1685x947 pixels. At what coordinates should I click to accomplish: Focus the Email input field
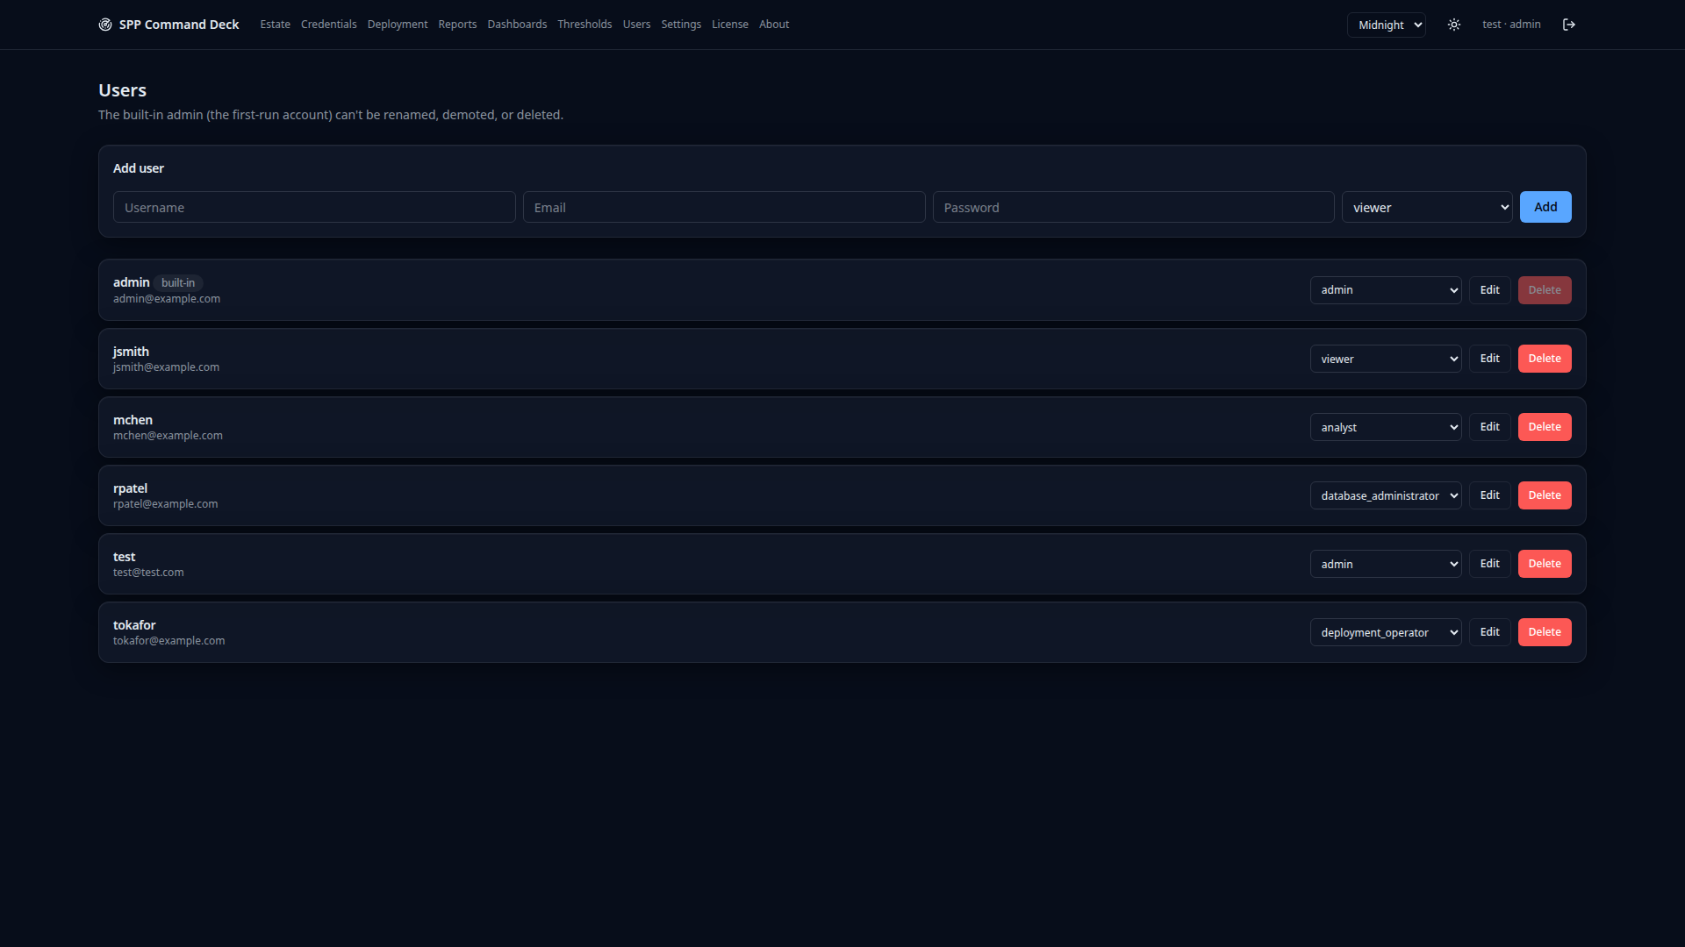pos(724,207)
